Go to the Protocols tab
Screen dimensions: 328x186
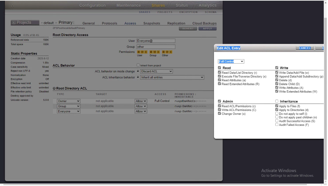110,23
